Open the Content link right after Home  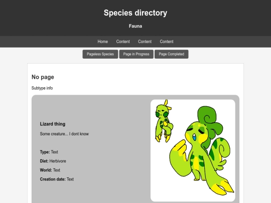coord(123,42)
